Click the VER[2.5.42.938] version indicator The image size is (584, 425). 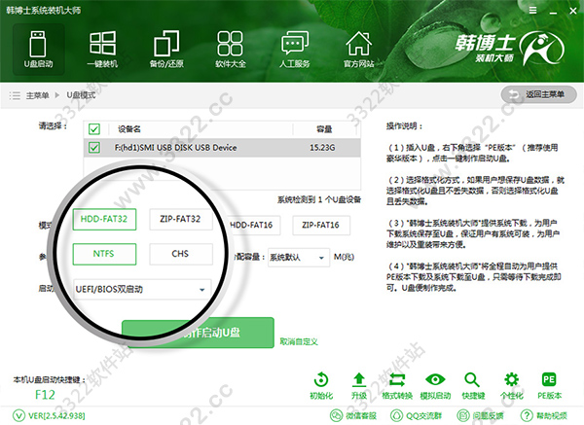click(x=49, y=415)
